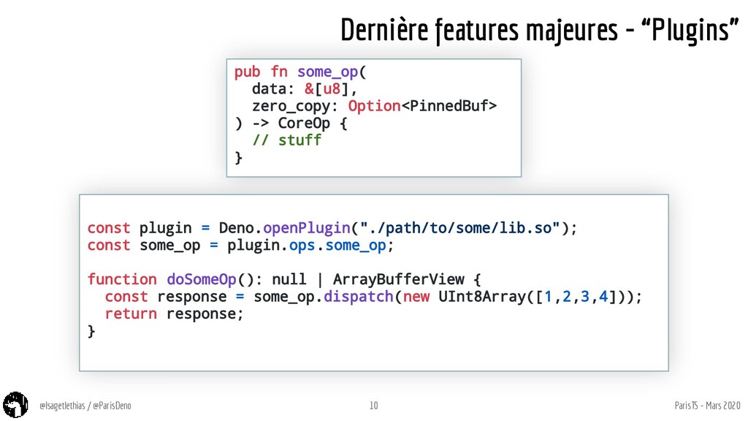Screen dimensions: 748x421
Task: Click the closing brace of the Rust snippet
Action: click(239, 158)
